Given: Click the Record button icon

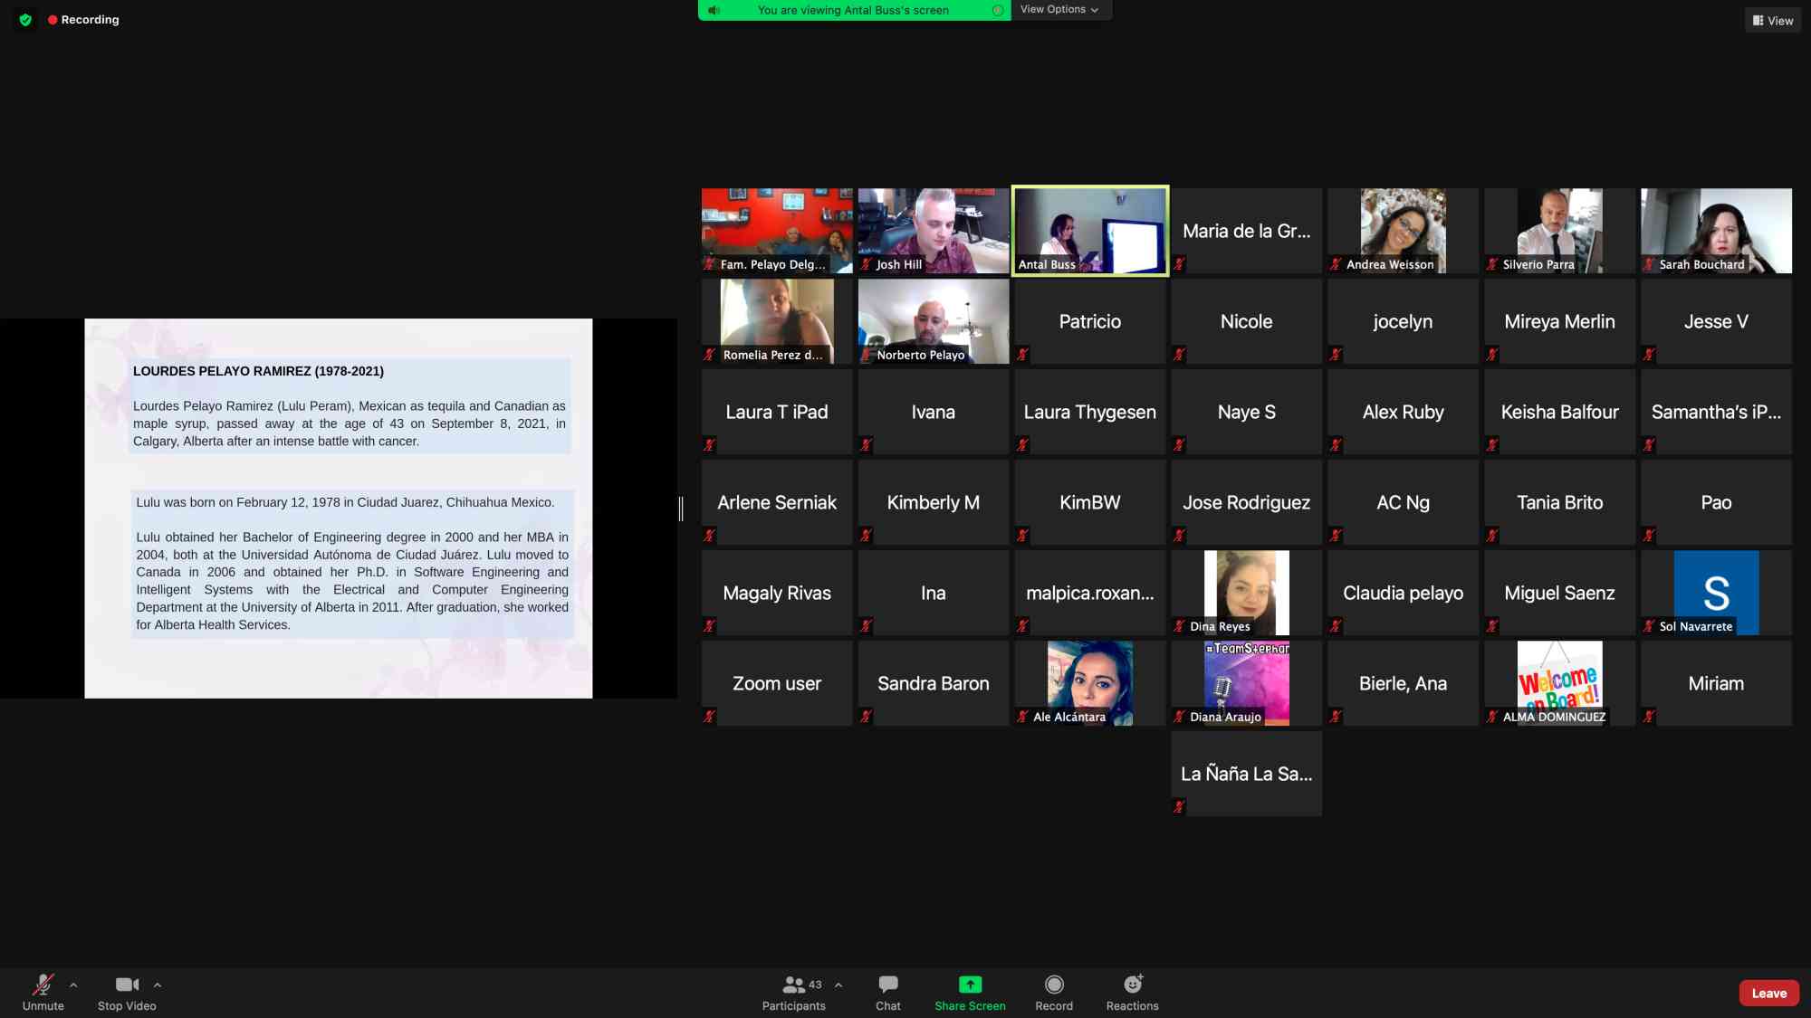Looking at the screenshot, I should click(x=1054, y=985).
